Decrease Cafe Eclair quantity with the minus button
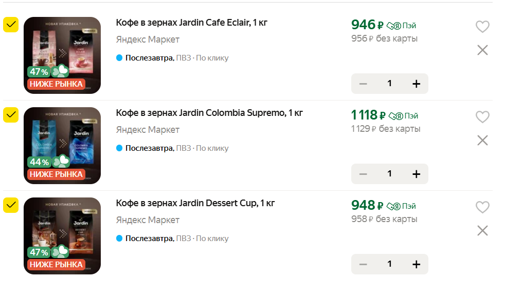 [x=363, y=84]
